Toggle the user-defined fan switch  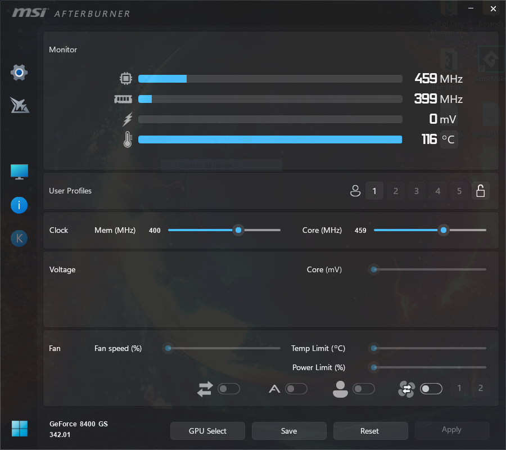364,389
